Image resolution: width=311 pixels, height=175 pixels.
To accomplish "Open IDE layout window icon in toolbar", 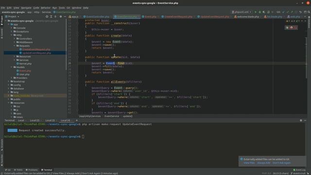I will [305, 12].
